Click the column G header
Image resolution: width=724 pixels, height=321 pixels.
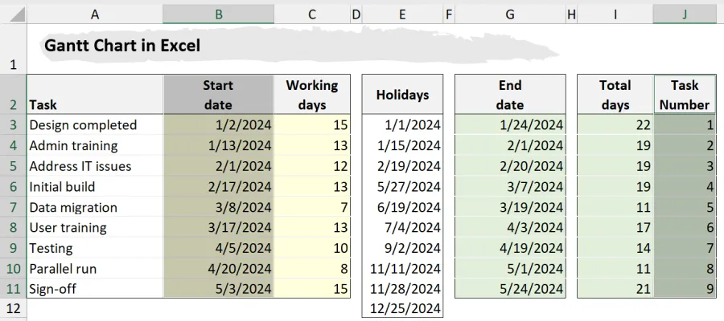510,14
